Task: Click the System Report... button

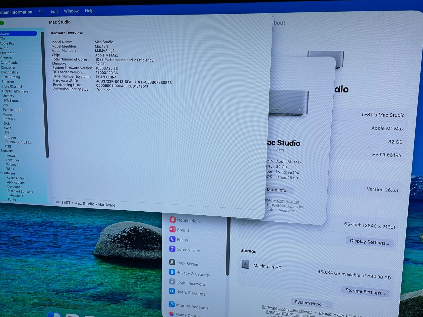Action: (311, 303)
